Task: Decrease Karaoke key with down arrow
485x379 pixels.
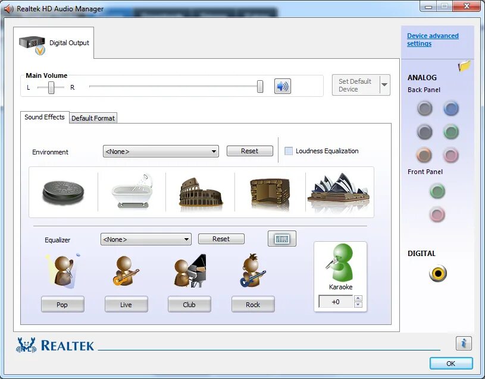Action: (358, 305)
